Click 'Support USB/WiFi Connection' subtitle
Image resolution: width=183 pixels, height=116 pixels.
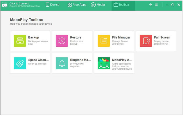click(24, 6)
